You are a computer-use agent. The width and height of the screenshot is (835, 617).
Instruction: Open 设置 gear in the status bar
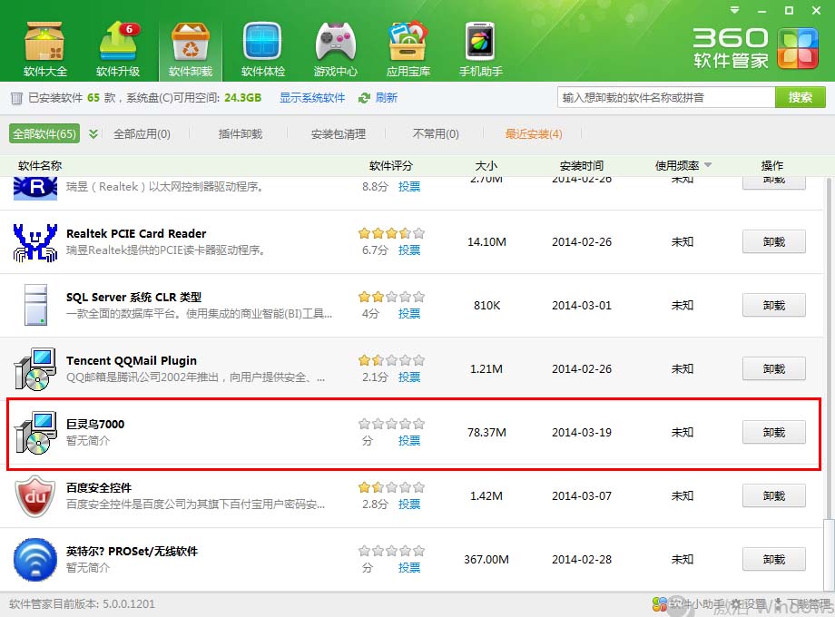click(x=735, y=604)
